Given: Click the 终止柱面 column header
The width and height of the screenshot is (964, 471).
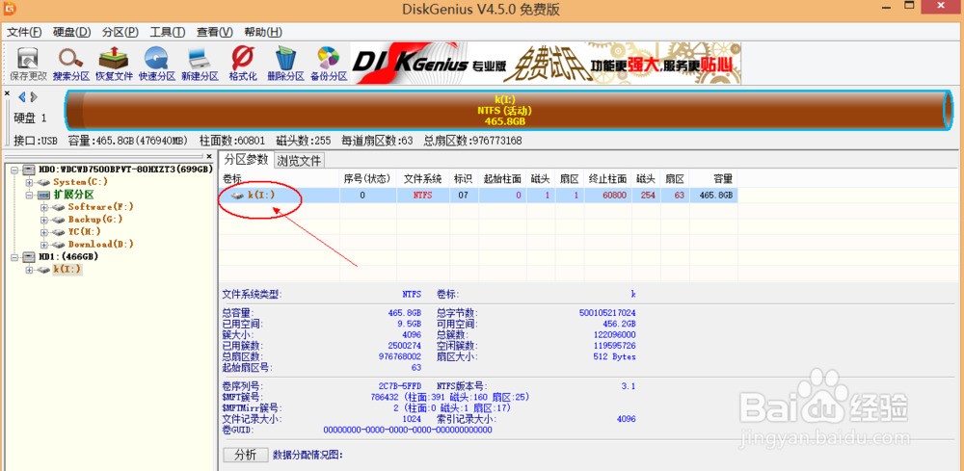Looking at the screenshot, I should coord(608,179).
